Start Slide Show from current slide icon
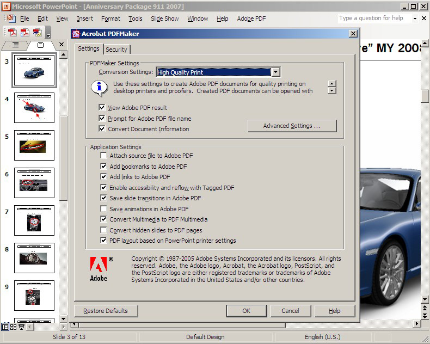Screen dimensions: 430x344 [21, 327]
